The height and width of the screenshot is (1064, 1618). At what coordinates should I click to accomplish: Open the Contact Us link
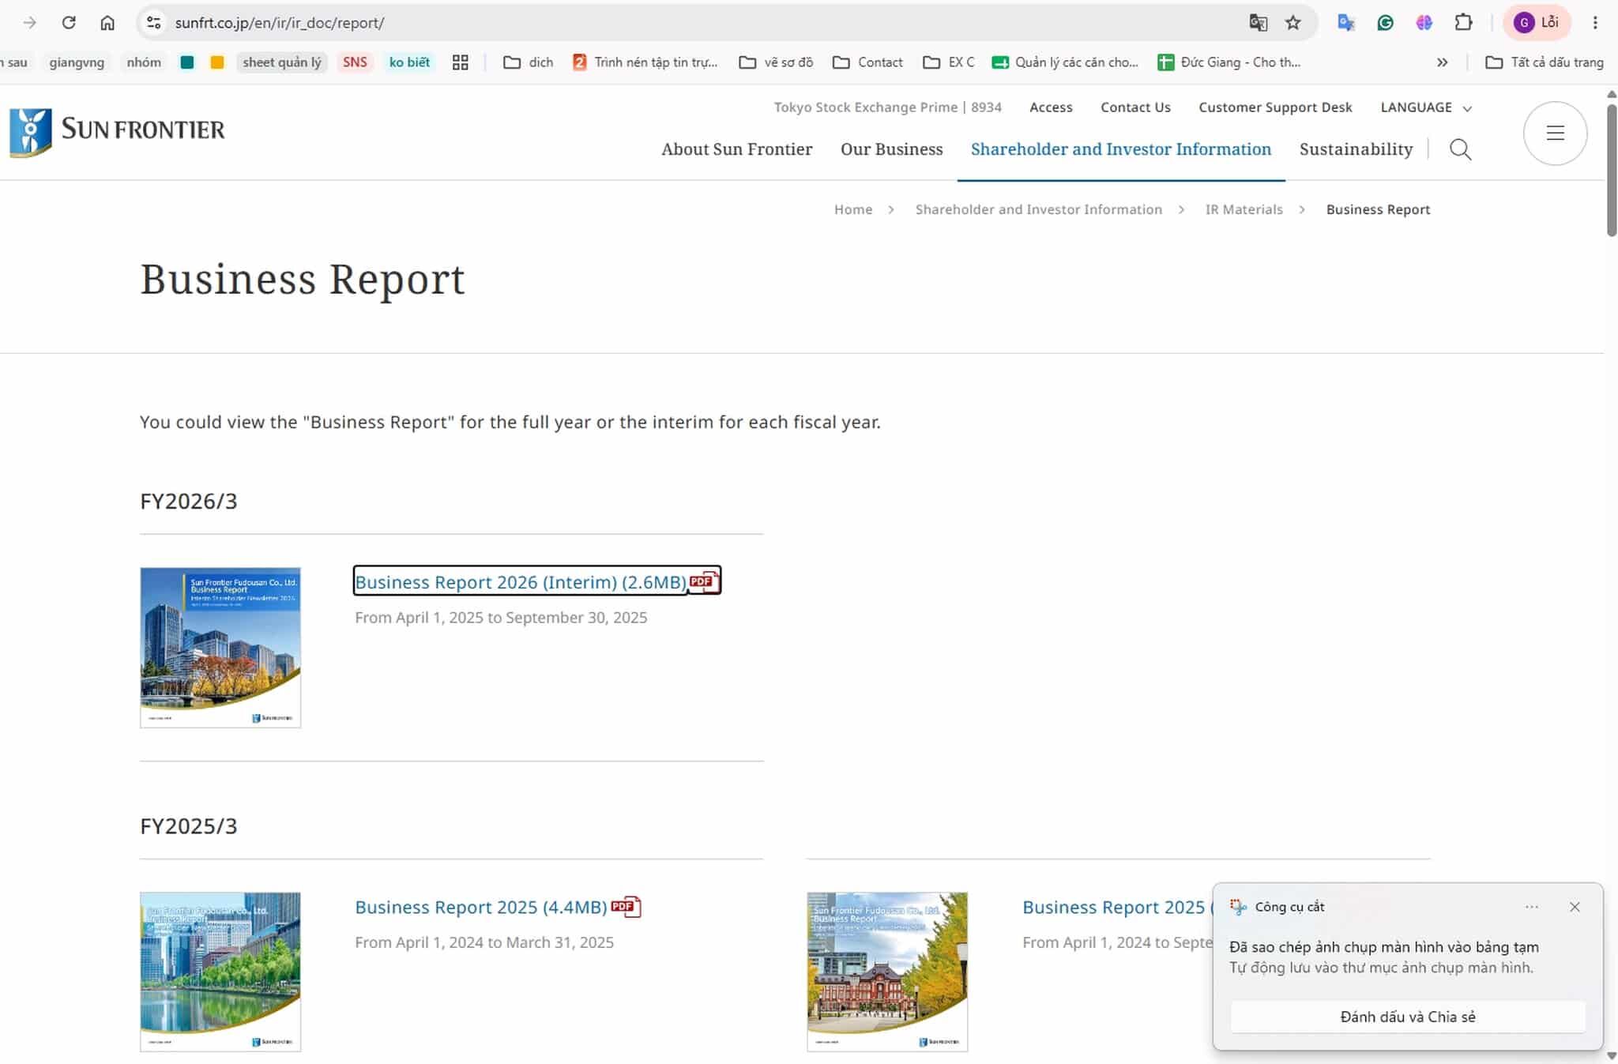coord(1135,107)
